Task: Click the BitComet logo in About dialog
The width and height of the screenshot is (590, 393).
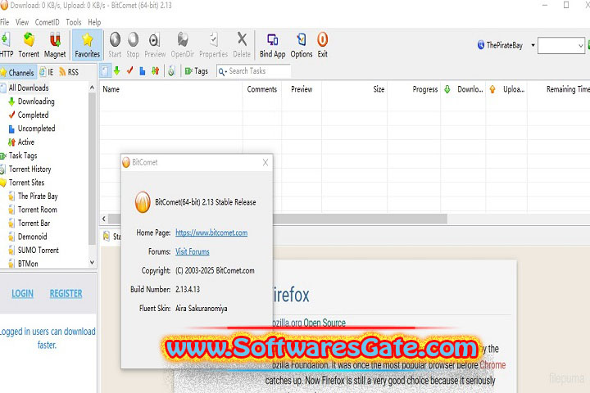Action: (143, 202)
